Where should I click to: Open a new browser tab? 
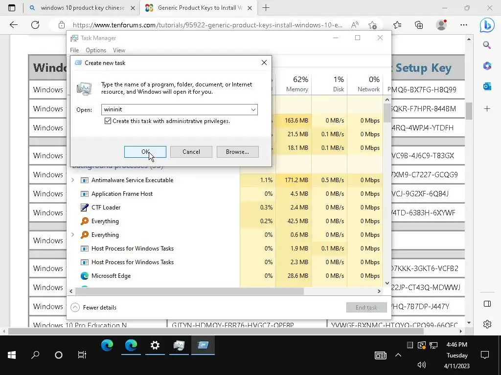[x=266, y=8]
